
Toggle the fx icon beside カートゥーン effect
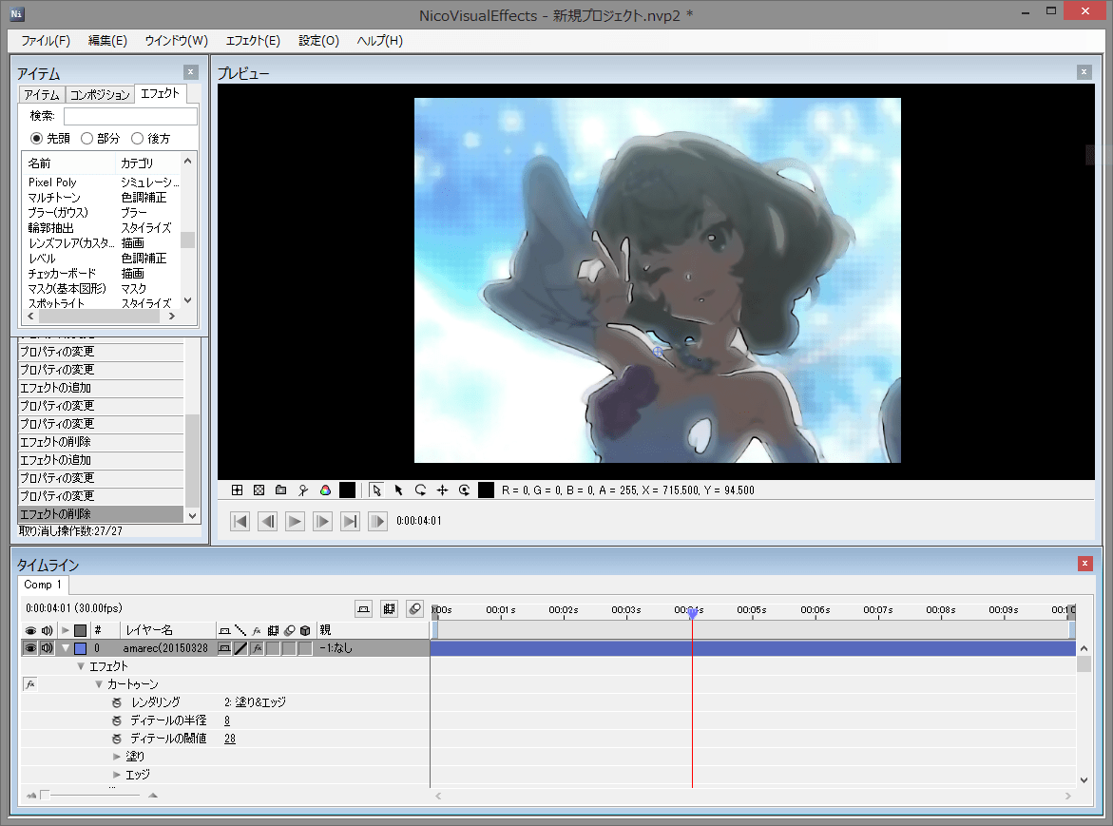(x=29, y=684)
